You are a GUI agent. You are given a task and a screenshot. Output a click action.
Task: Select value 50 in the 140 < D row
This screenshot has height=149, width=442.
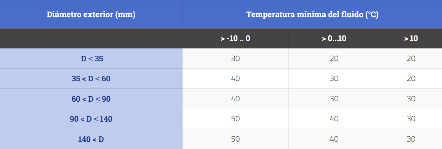pos(235,139)
